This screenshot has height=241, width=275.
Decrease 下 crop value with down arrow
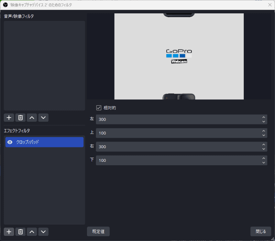click(x=264, y=162)
